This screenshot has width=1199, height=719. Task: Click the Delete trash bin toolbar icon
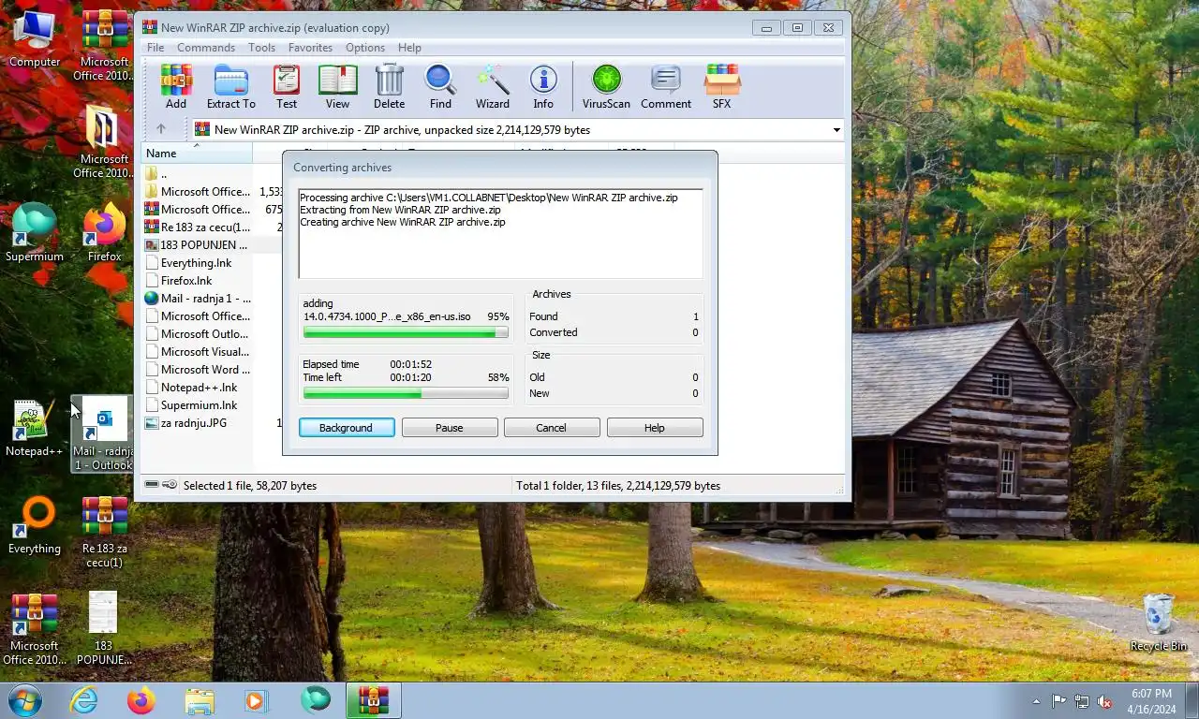pyautogui.click(x=389, y=87)
